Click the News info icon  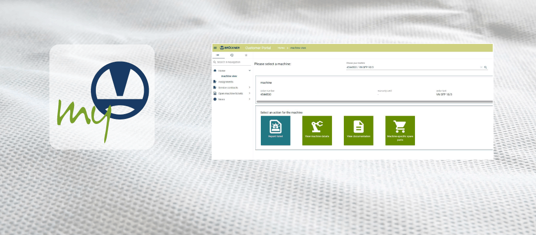tap(215, 99)
